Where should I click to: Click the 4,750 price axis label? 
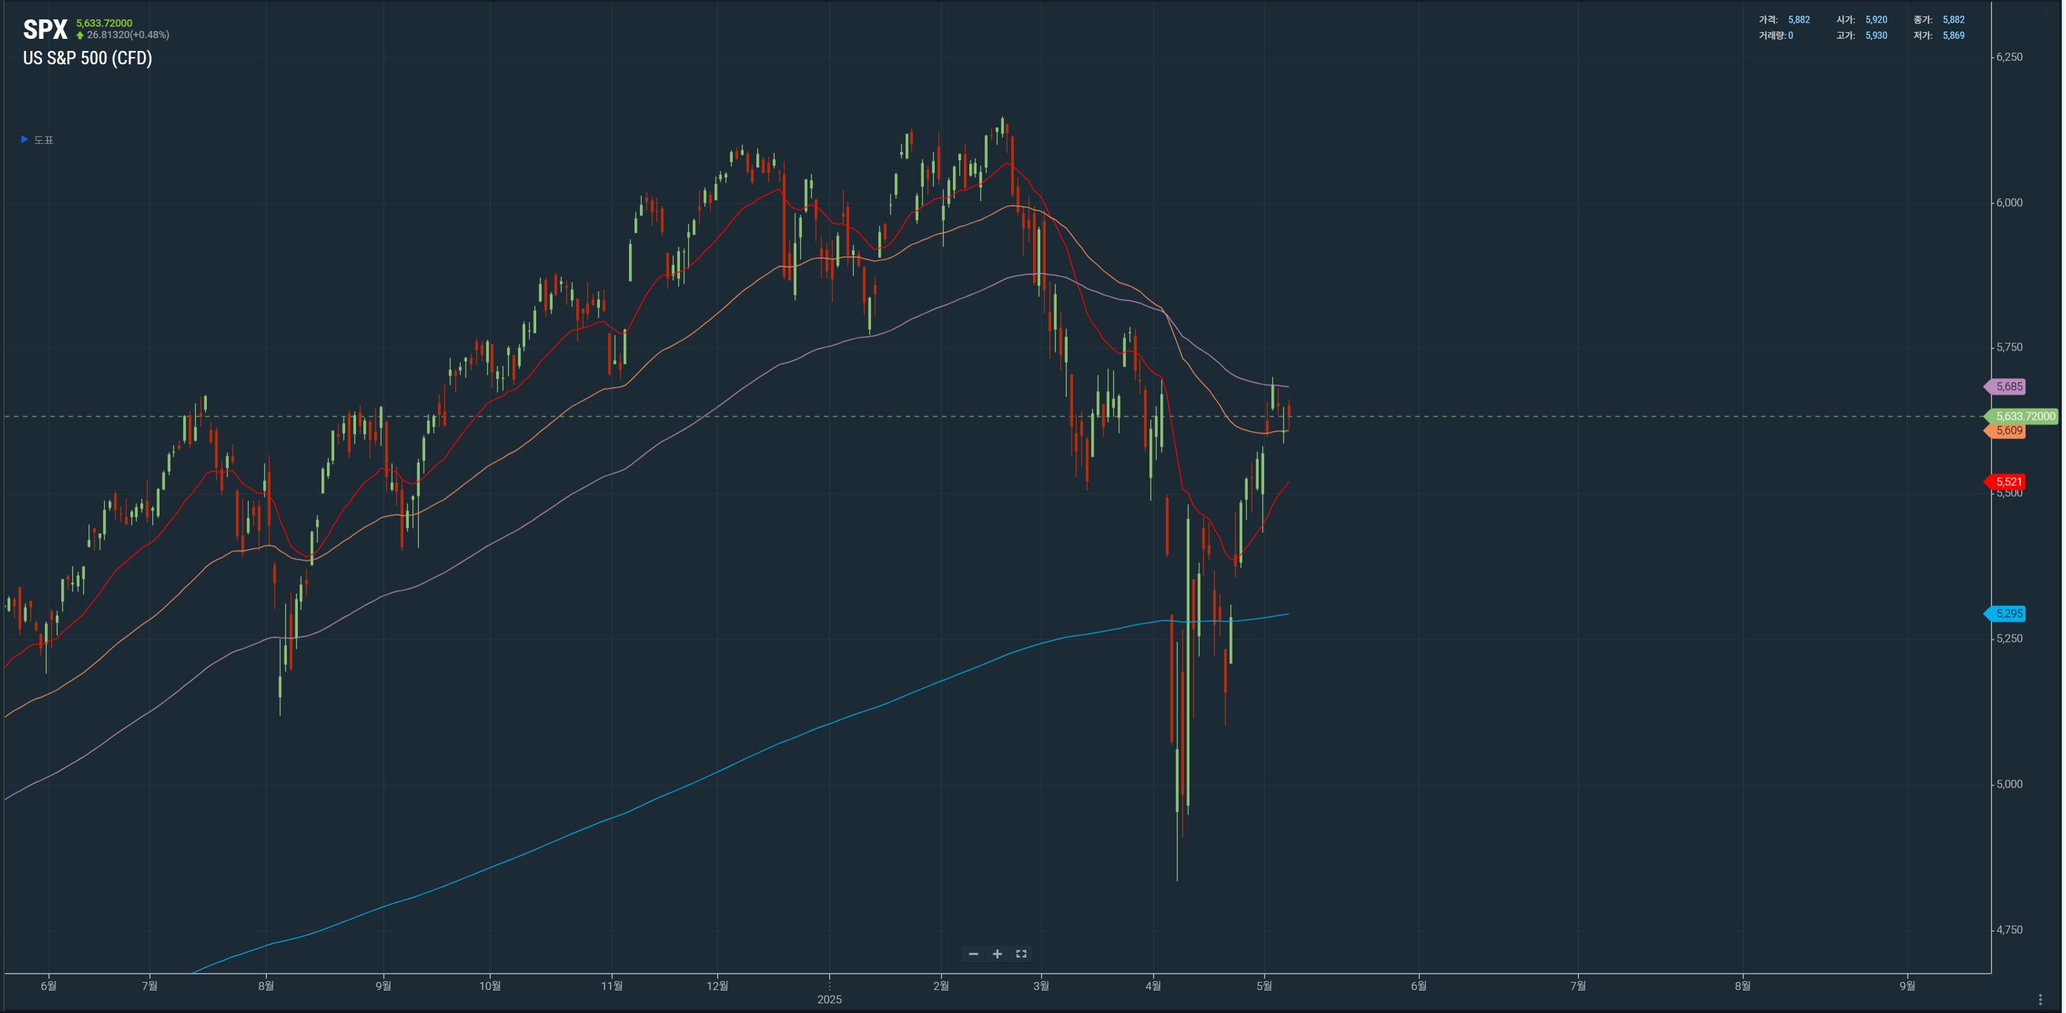click(x=2009, y=931)
